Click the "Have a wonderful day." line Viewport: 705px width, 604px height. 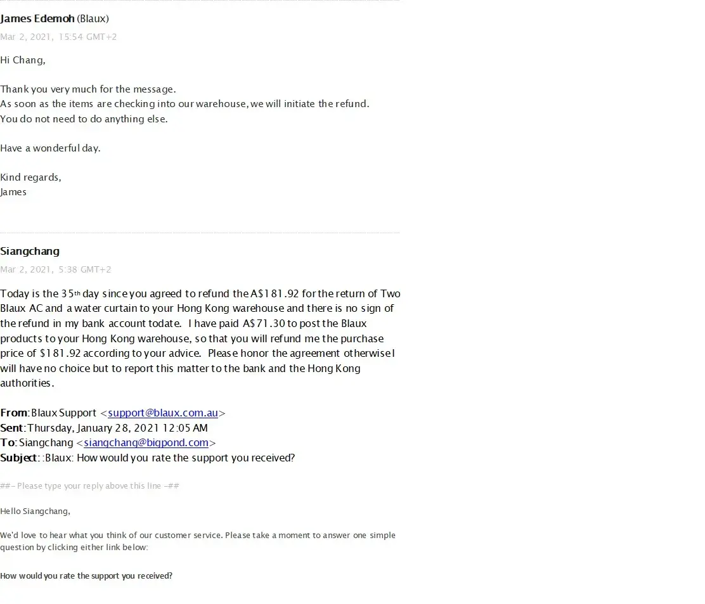(x=50, y=148)
